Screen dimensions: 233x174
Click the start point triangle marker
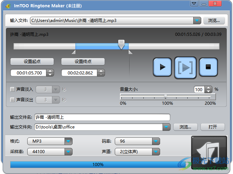pos(74,52)
